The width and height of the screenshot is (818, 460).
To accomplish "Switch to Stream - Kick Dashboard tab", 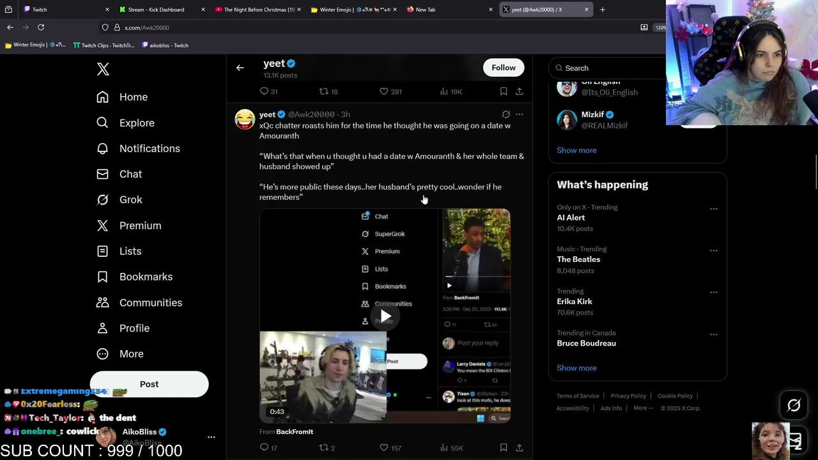I will tap(162, 10).
